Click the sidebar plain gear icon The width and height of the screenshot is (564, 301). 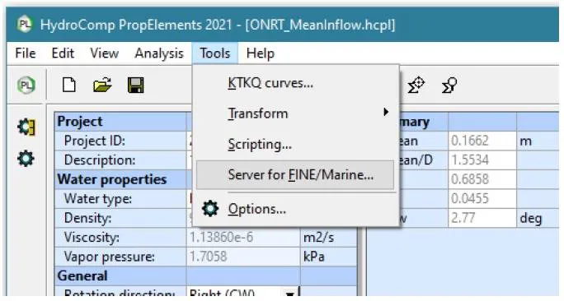point(26,158)
